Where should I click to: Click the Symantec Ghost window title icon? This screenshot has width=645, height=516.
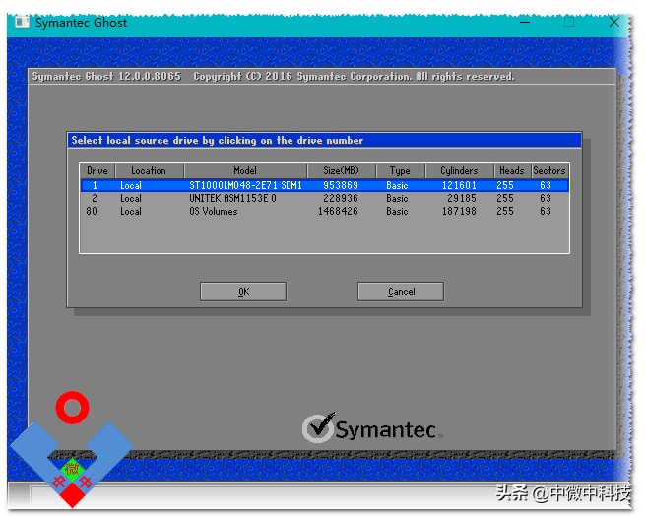click(x=22, y=22)
